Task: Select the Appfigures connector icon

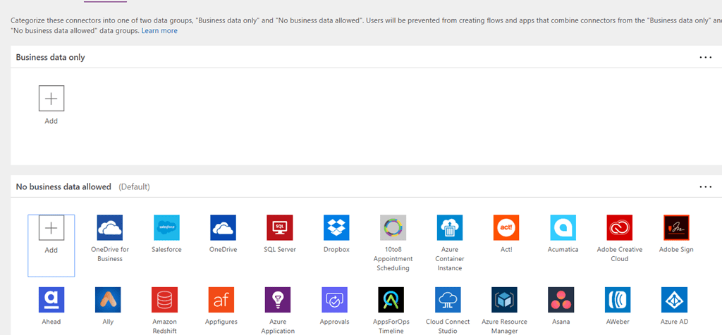Action: pos(221,300)
